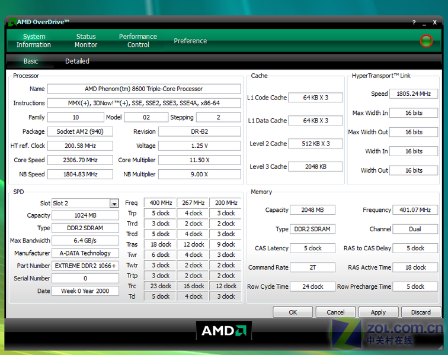Discard changes with Discard button
This screenshot has width=448, height=355.
421,312
